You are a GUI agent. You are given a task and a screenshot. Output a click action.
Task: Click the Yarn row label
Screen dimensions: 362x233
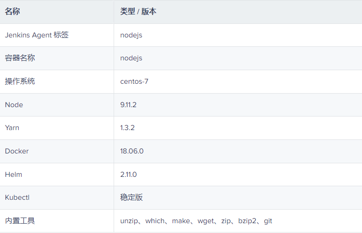[12, 128]
